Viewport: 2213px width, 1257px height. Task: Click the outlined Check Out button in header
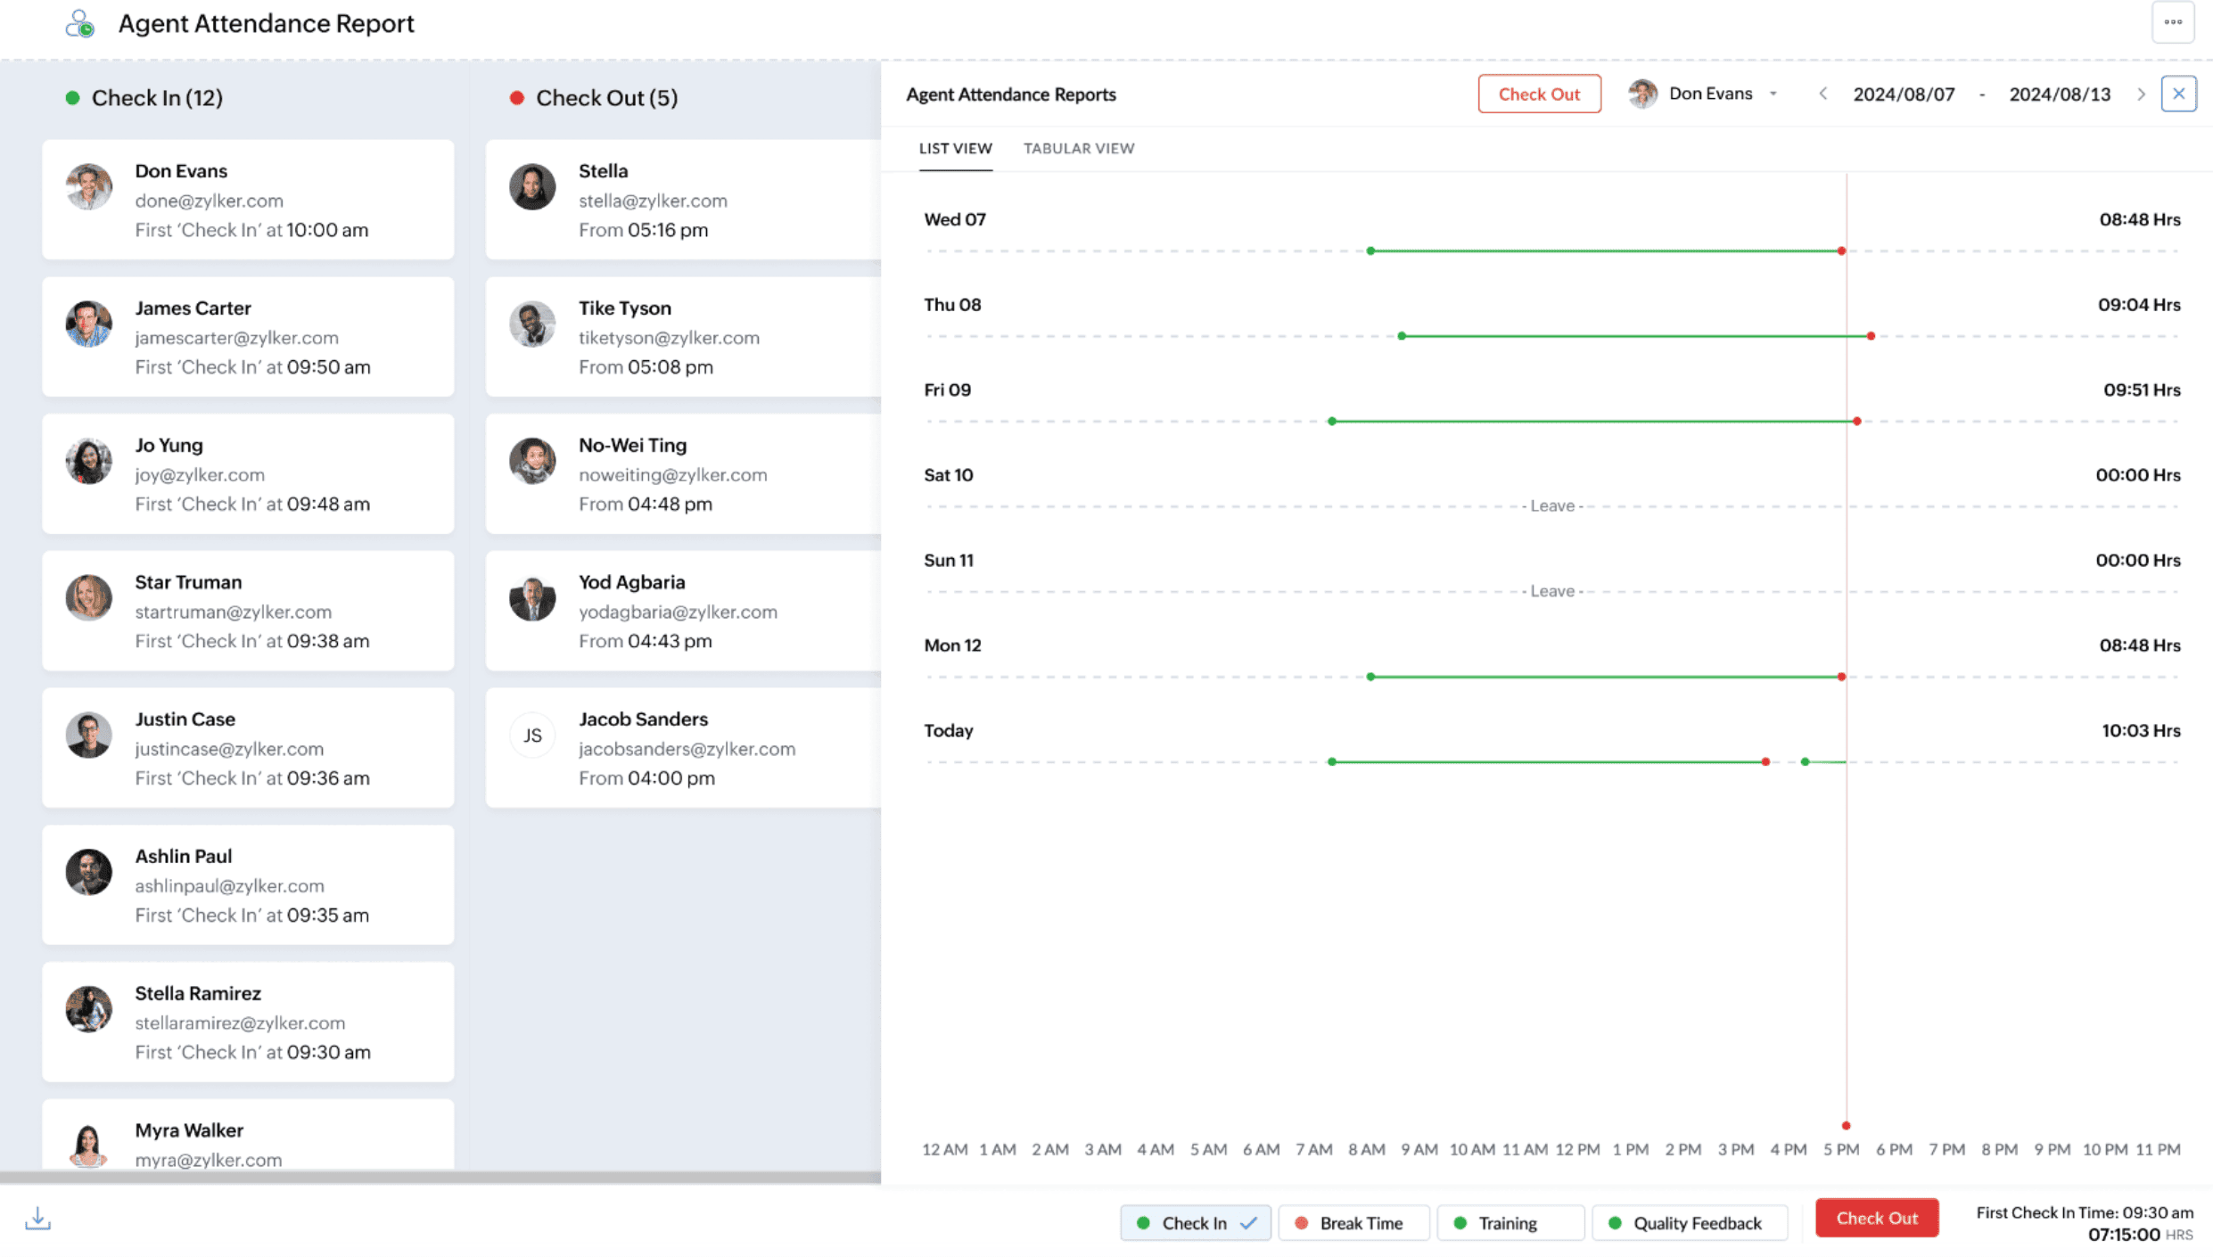(x=1538, y=94)
